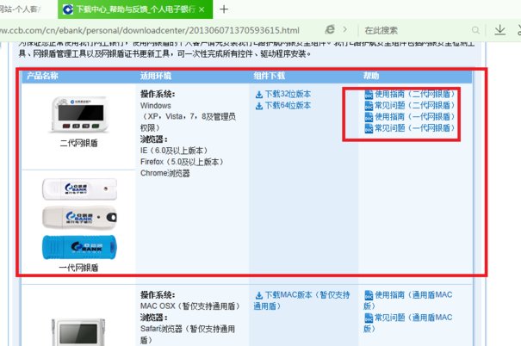
Task: Click the 下载64位版本 link
Action: click(x=288, y=105)
